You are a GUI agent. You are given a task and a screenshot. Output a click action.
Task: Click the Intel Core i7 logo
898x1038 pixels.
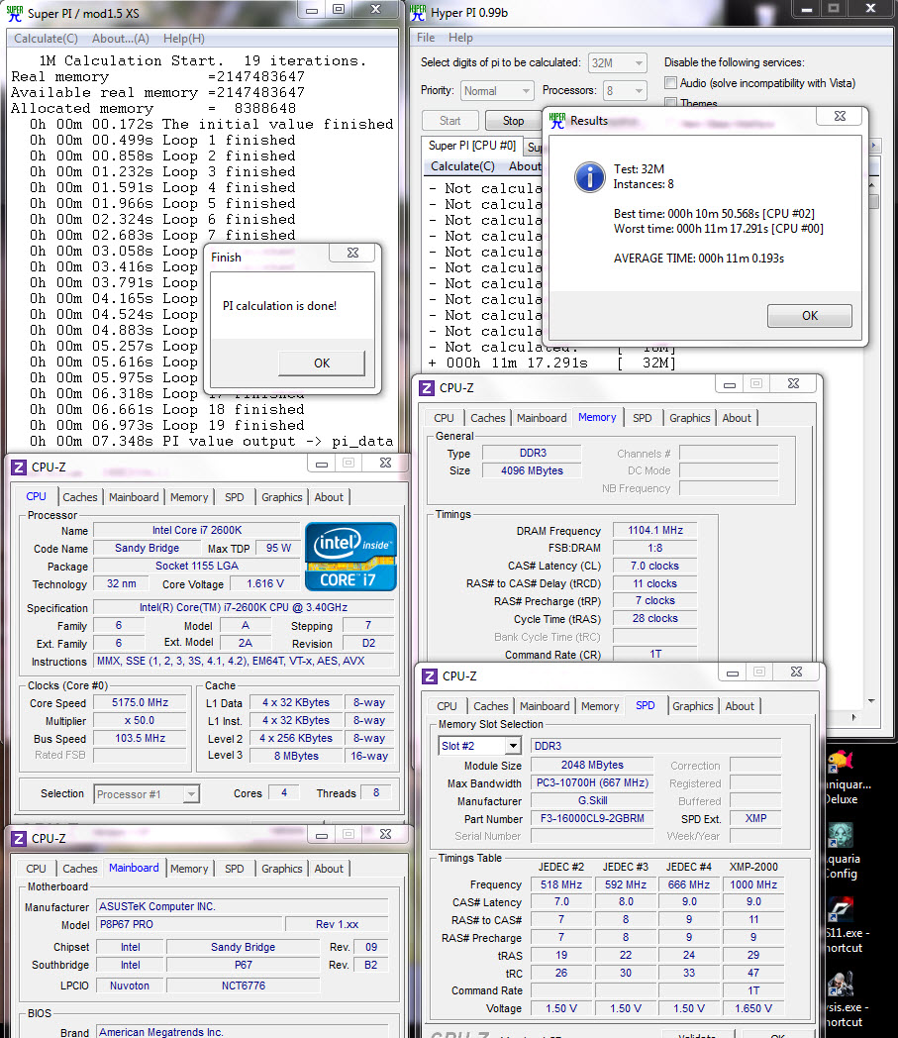click(350, 557)
